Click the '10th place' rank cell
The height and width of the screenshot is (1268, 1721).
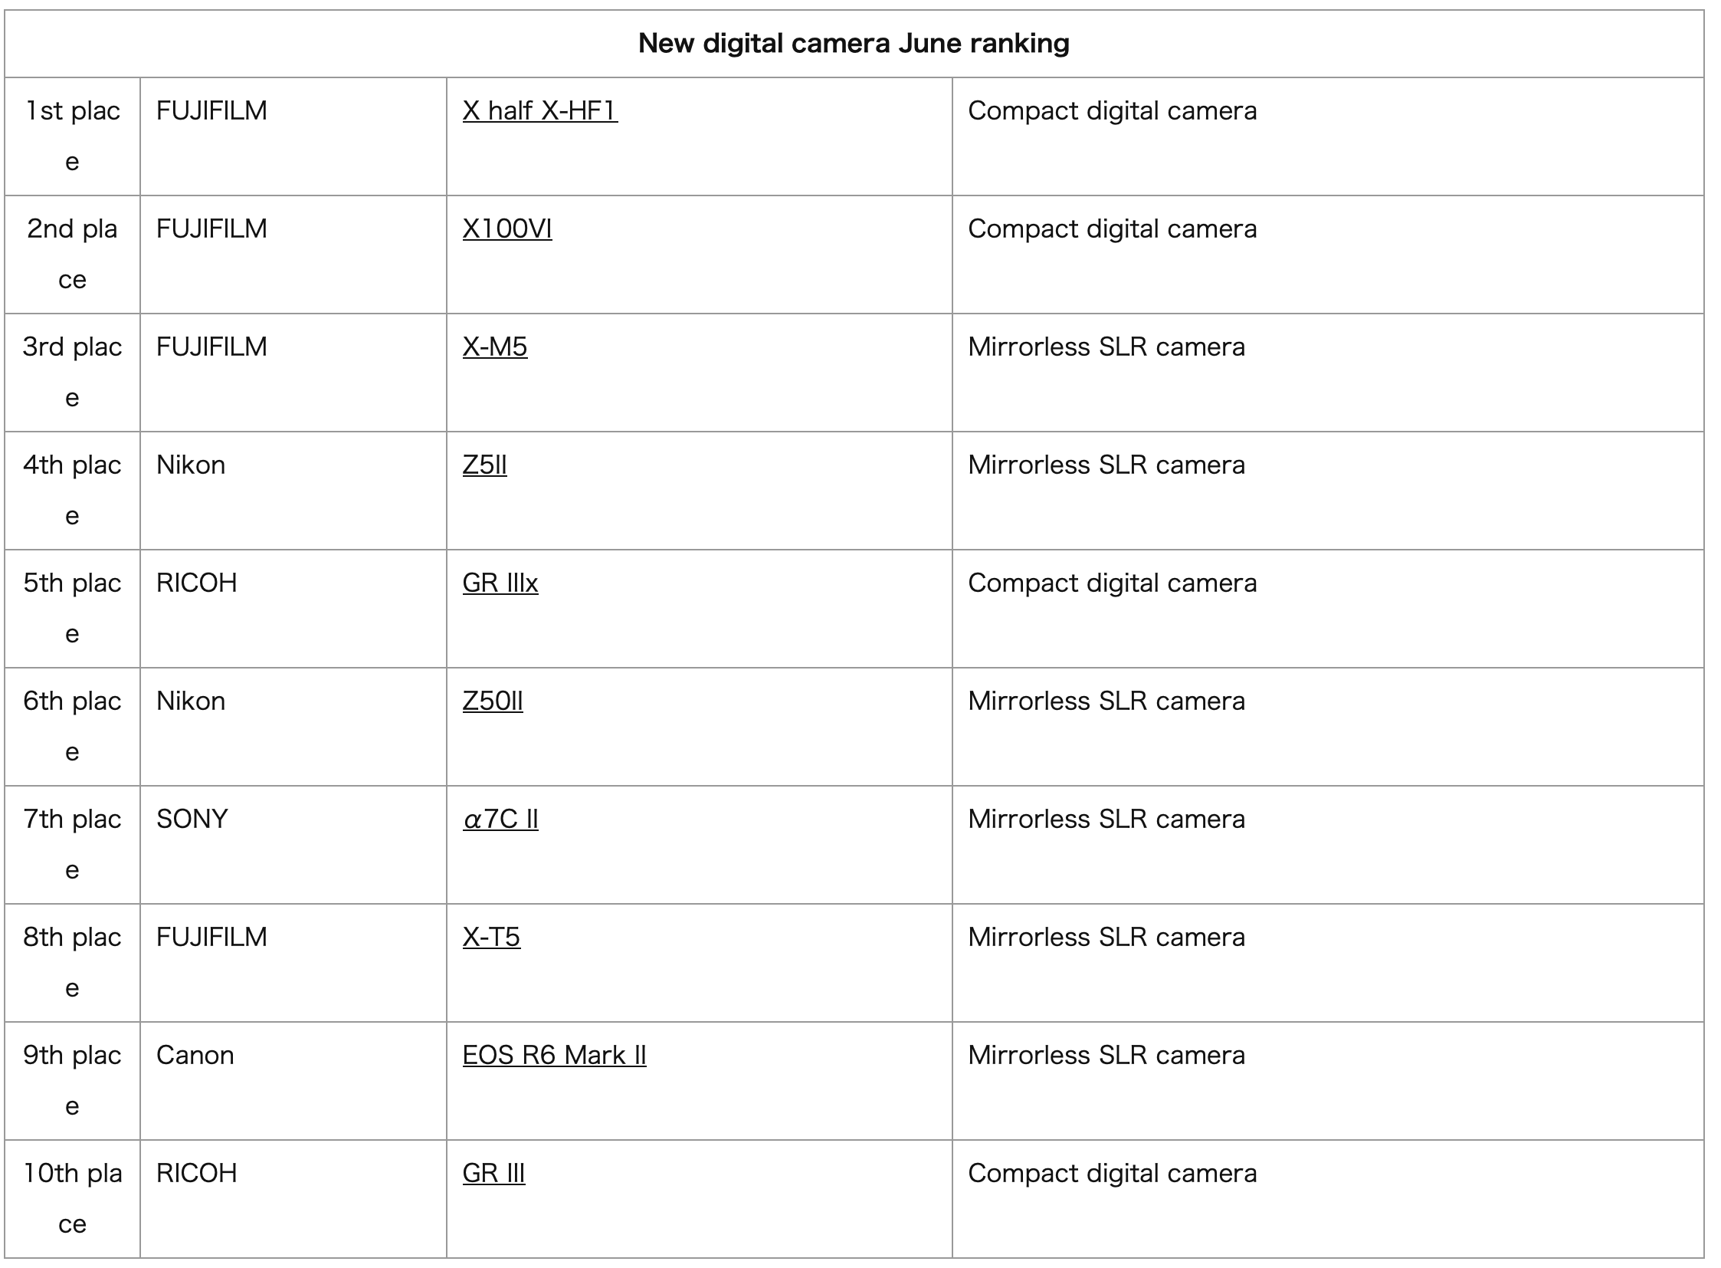pyautogui.click(x=72, y=1198)
